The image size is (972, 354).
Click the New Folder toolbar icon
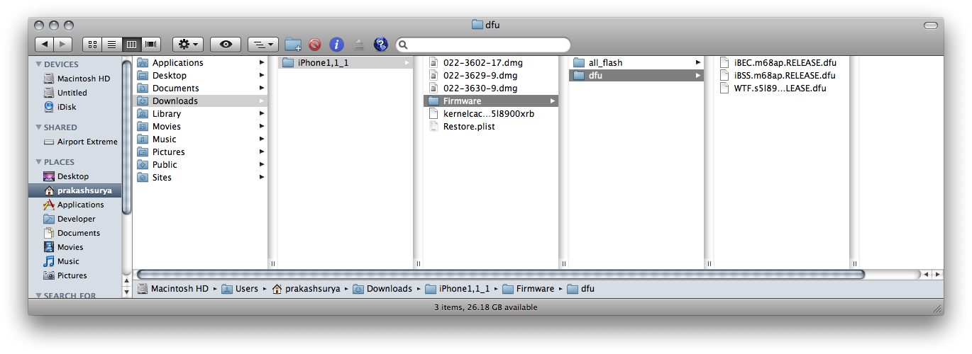tap(293, 45)
